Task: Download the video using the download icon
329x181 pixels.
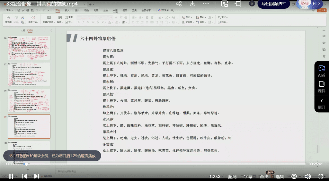Action: point(192,4)
